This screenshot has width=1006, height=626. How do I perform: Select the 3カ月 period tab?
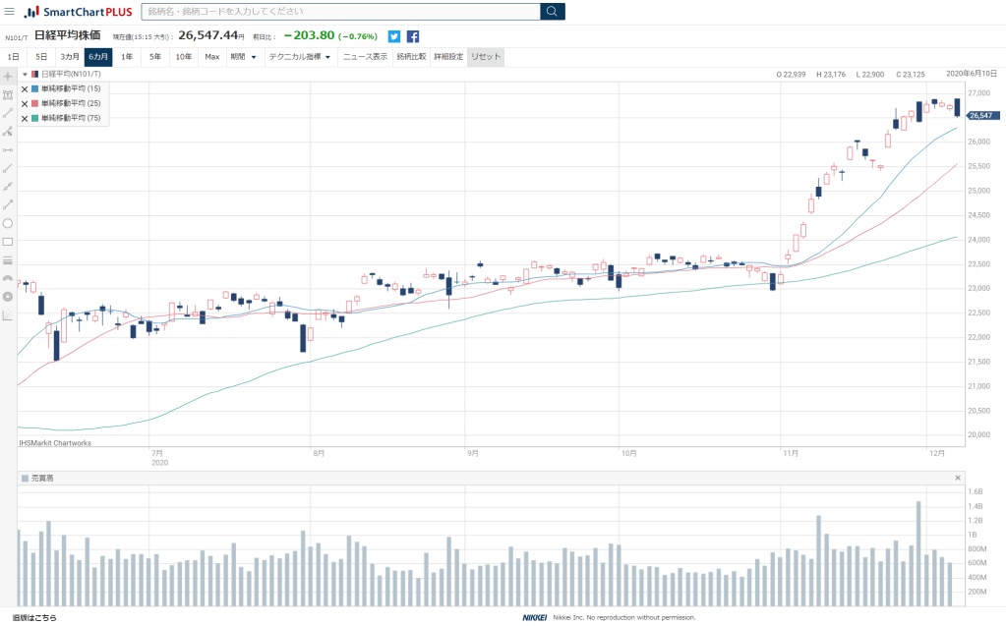click(x=70, y=57)
